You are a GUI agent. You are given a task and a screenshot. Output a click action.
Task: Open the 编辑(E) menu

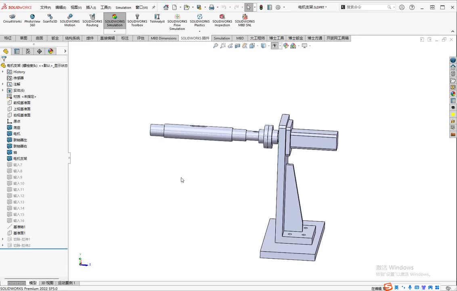coord(61,8)
